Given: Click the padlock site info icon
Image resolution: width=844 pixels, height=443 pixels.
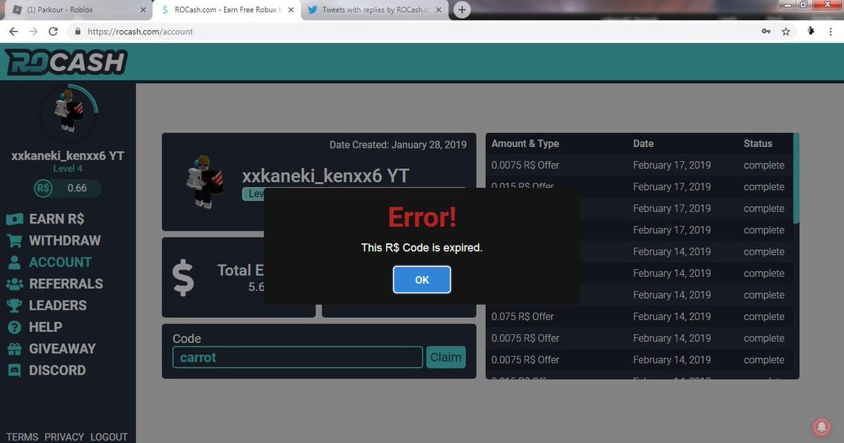Looking at the screenshot, I should (77, 32).
